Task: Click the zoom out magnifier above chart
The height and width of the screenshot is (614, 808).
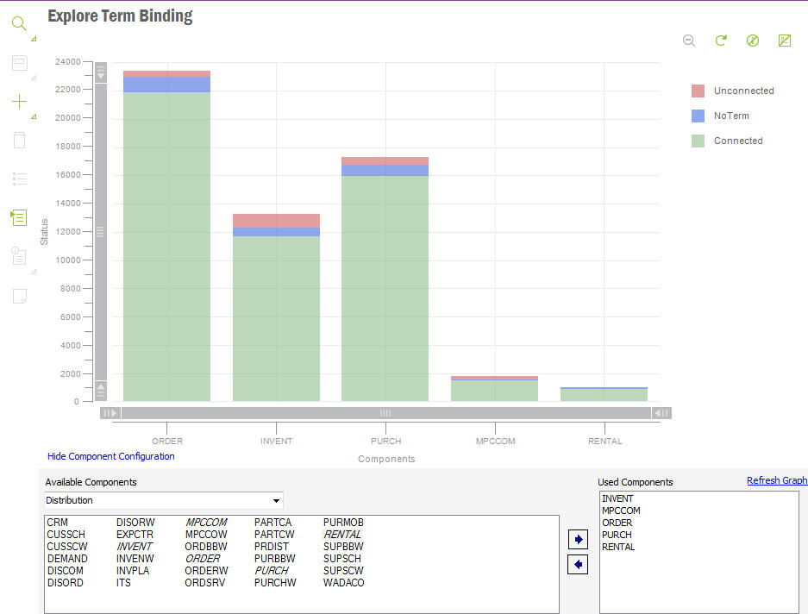Action: pyautogui.click(x=689, y=41)
